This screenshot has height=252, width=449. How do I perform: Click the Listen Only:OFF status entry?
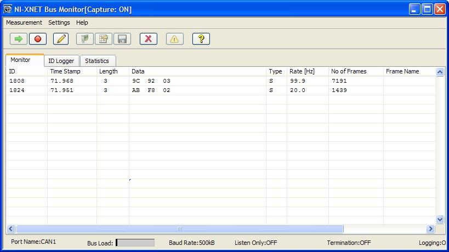255,243
